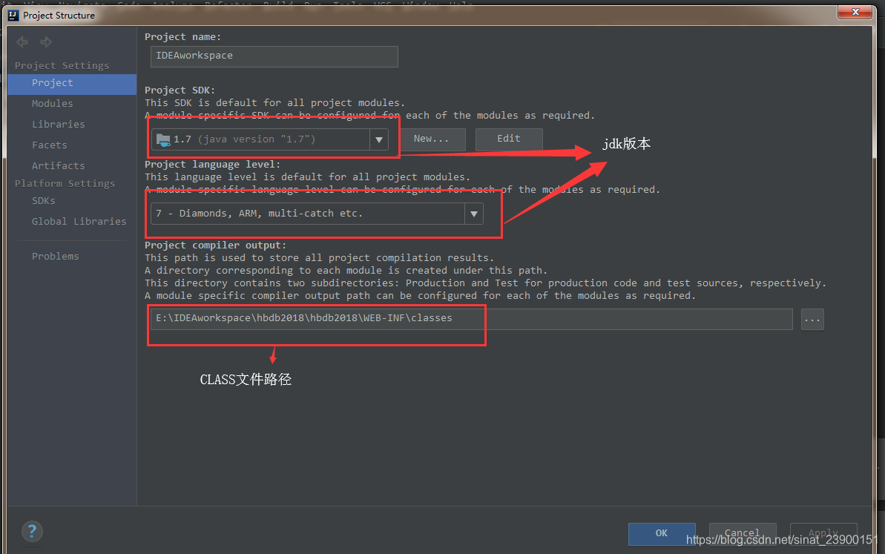Click the 'Platform Settings' header text

tap(65, 183)
